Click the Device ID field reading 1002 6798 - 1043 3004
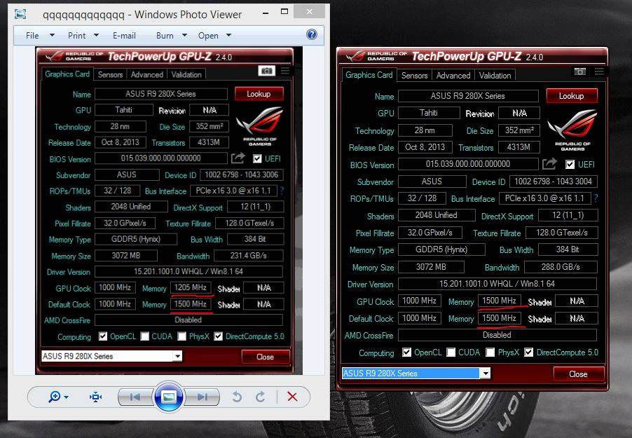This screenshot has width=632, height=438. [554, 182]
